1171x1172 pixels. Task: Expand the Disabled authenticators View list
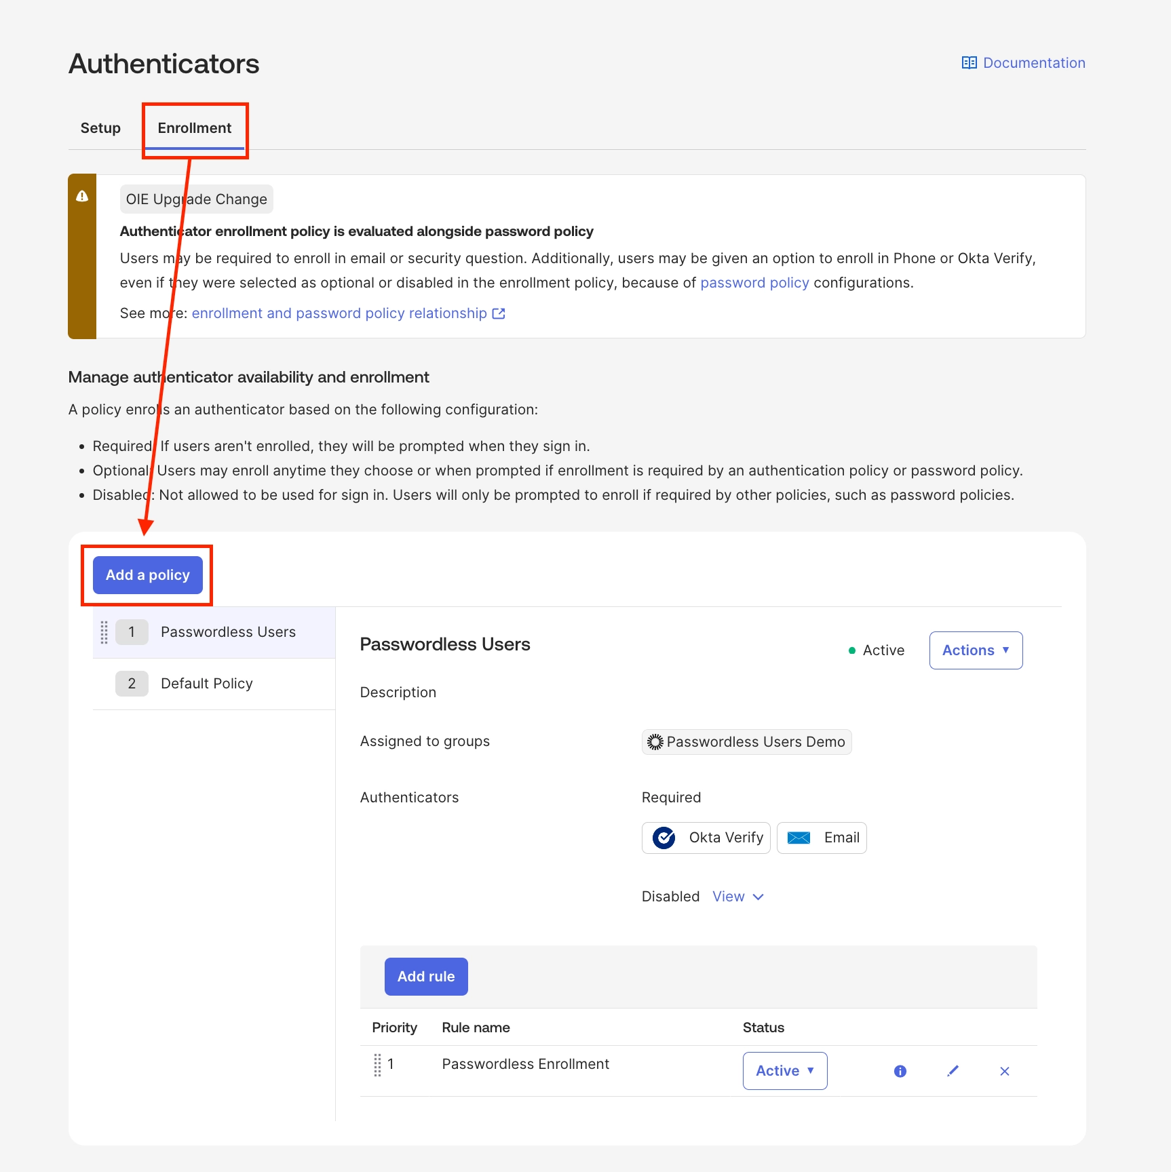pyautogui.click(x=738, y=897)
